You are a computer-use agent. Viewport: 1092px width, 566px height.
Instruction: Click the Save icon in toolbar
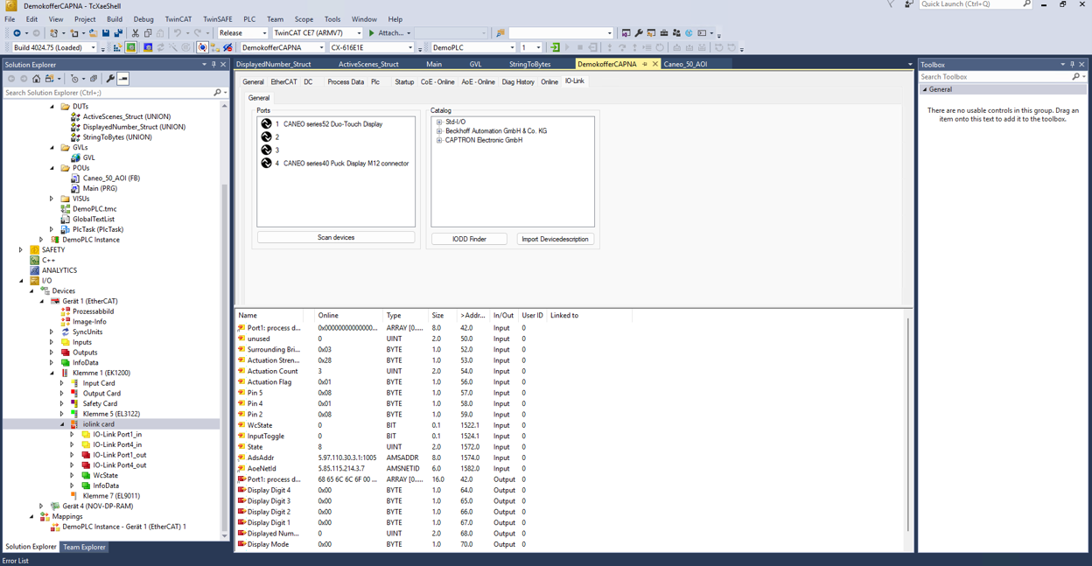pyautogui.click(x=106, y=33)
